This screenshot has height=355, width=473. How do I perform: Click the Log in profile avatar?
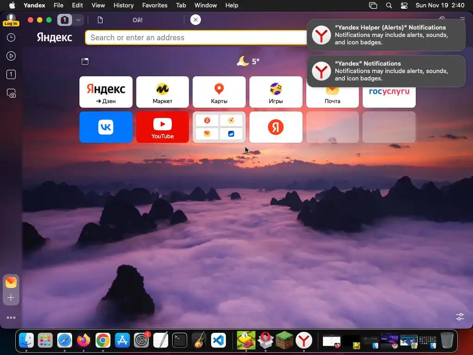click(x=11, y=20)
